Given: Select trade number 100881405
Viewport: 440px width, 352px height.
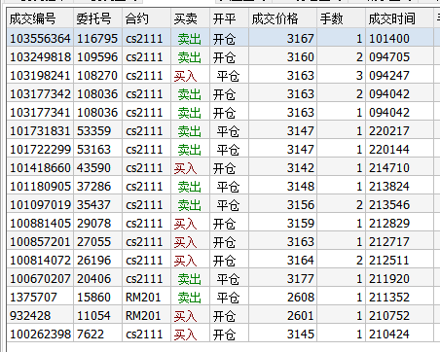Looking at the screenshot, I should [40, 224].
